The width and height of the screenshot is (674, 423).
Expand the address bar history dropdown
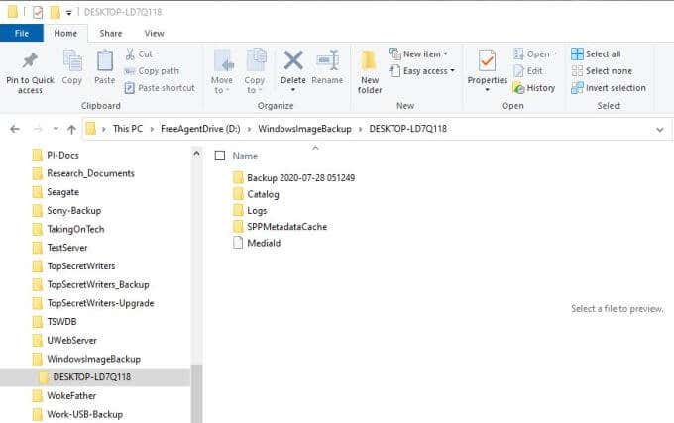(x=660, y=129)
